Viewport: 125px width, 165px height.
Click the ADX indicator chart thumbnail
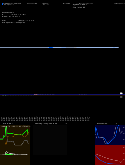coord(15,135)
